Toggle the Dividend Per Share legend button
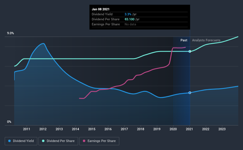This screenshot has width=243, height=150. point(58,141)
